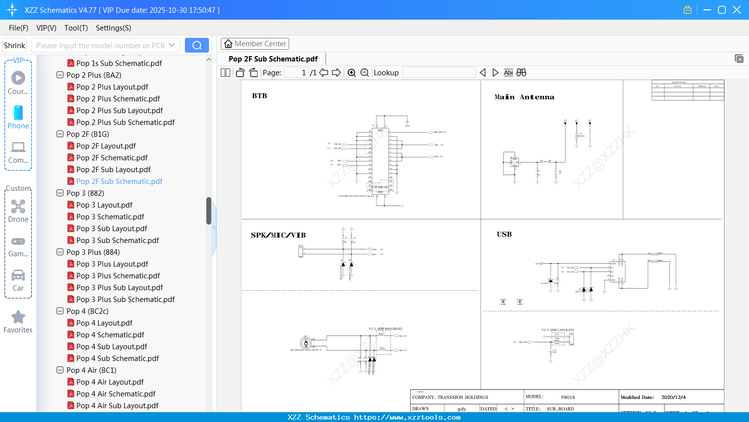Open the Favorites panel
Viewport: 749px width, 422px height.
(18, 321)
